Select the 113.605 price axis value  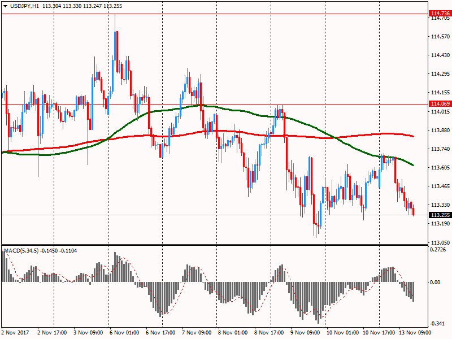tap(441, 168)
